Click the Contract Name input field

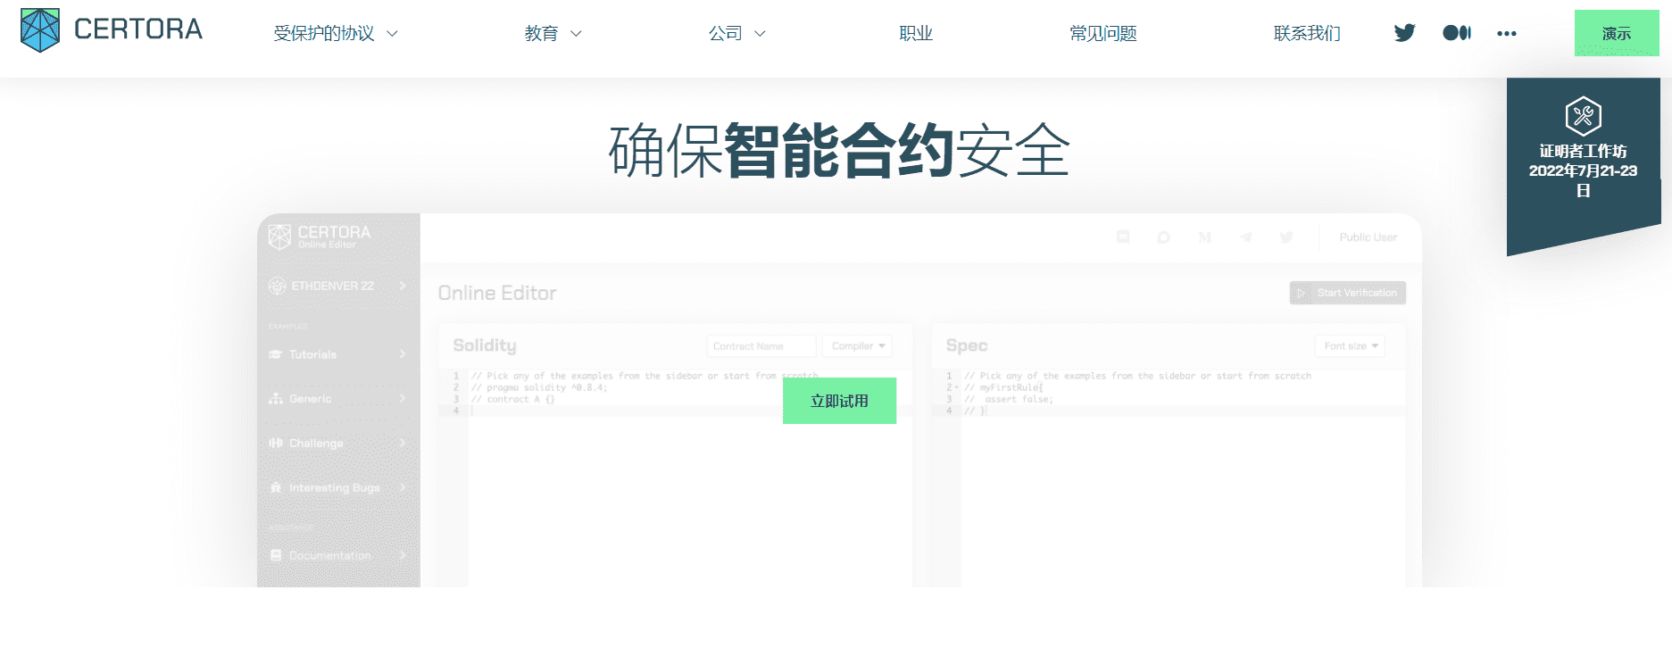click(x=761, y=345)
